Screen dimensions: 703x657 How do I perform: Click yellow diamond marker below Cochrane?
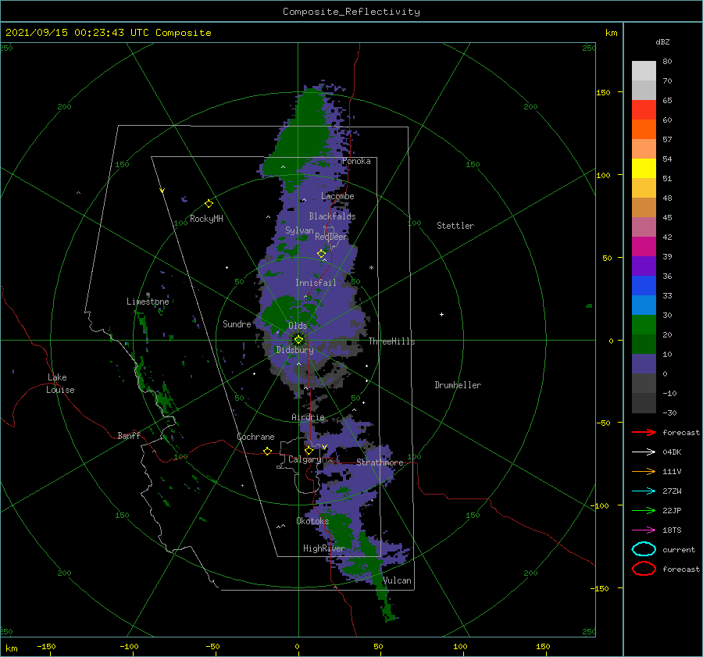coord(268,452)
